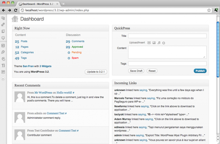
Task: Click the Add Audio music-note icon
Action: pos(159,43)
